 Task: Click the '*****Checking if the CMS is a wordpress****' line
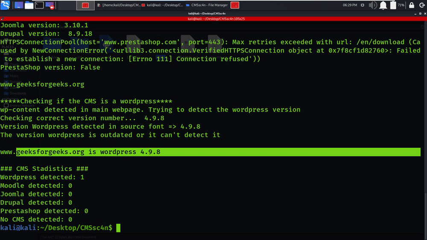[86, 101]
